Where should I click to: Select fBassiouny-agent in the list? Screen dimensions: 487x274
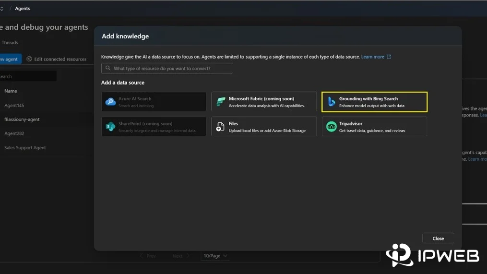(22, 119)
